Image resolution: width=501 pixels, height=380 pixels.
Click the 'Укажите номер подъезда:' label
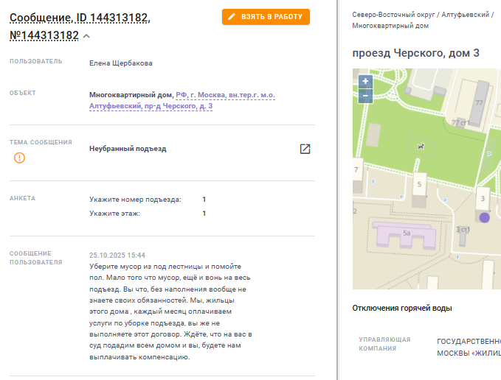[135, 200]
